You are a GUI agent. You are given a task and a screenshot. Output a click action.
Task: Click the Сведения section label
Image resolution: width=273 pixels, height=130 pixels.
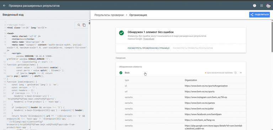121,58
